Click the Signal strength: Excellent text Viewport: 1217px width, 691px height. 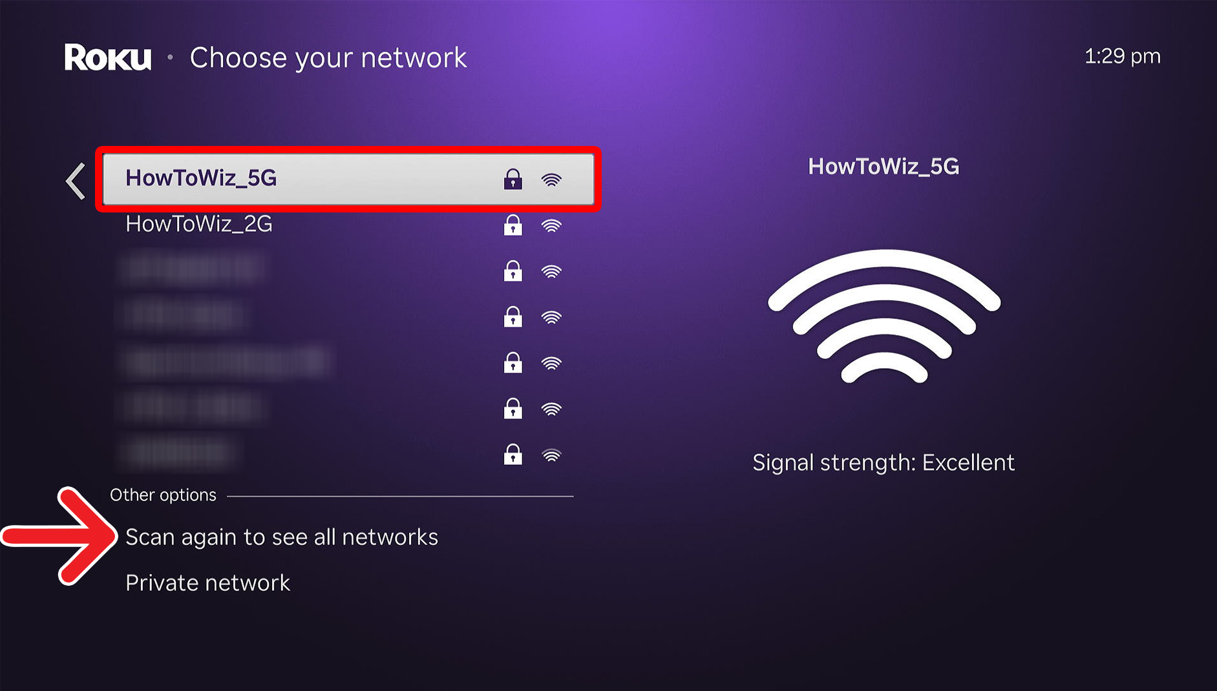coord(884,462)
